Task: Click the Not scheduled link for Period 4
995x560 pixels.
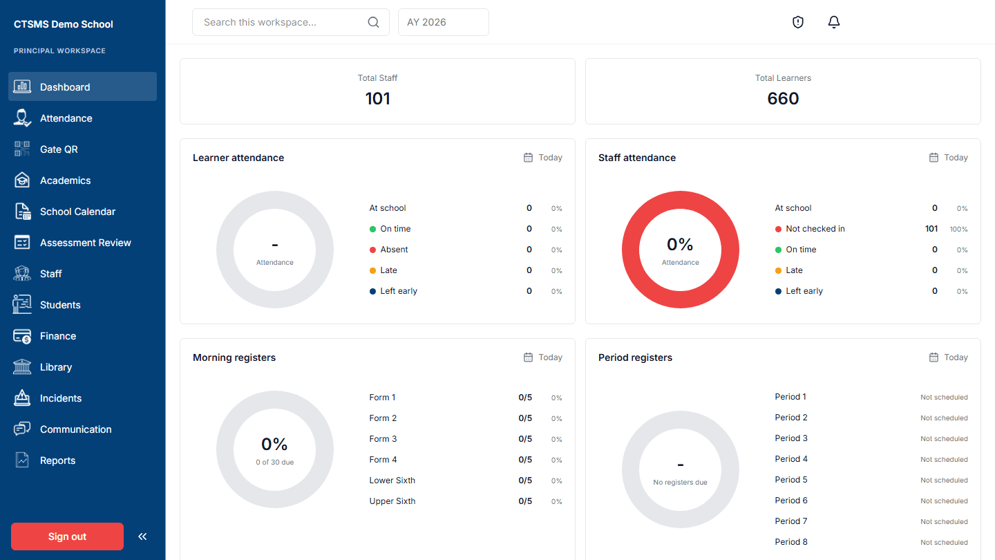Action: point(944,460)
